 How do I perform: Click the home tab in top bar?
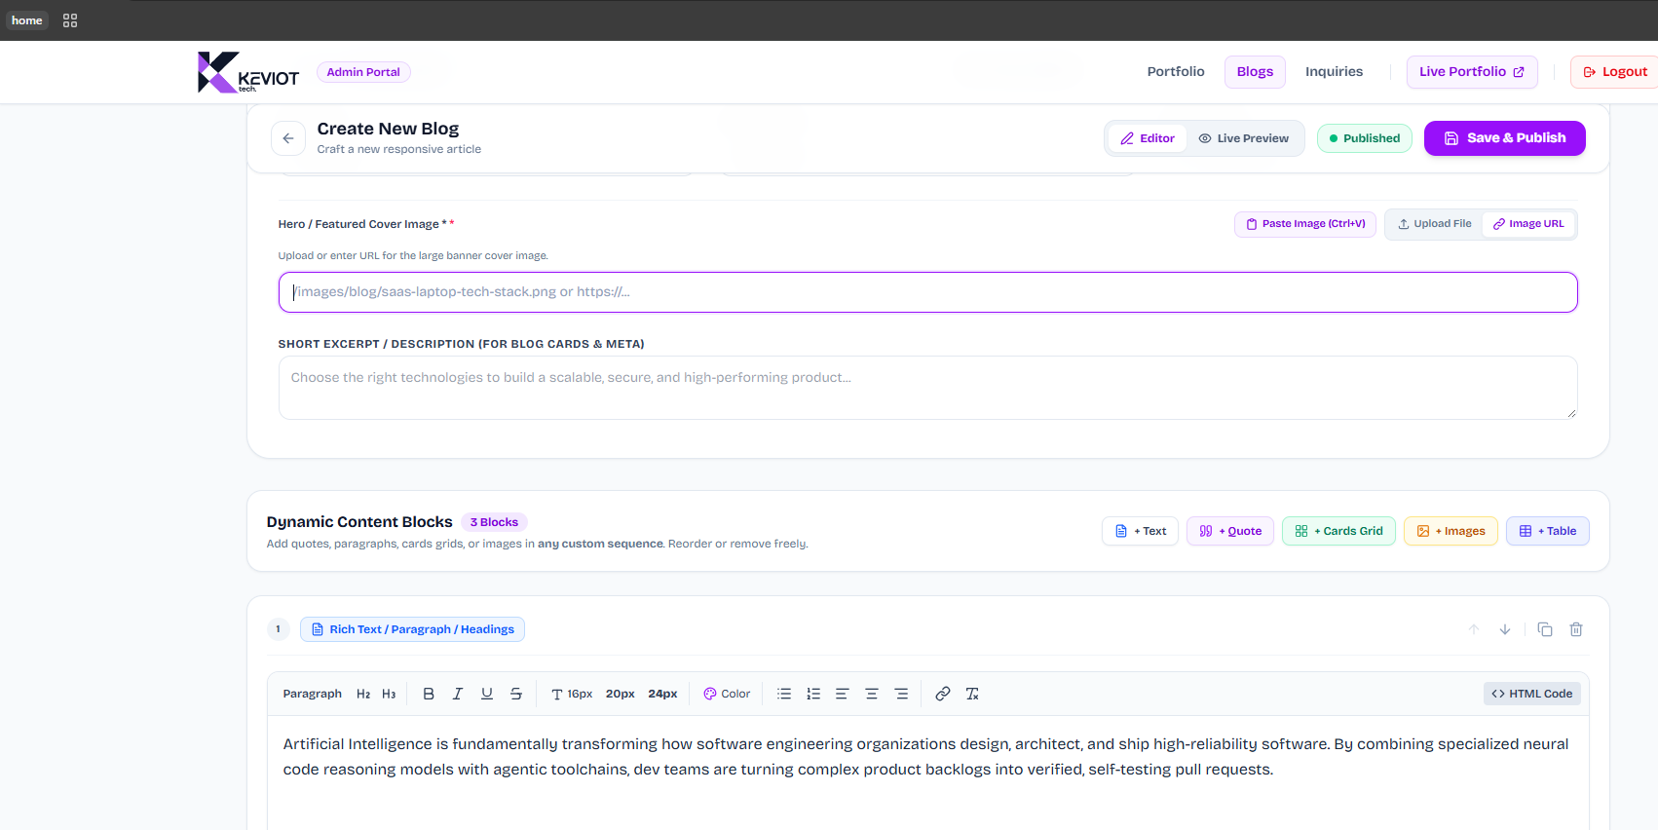point(27,20)
